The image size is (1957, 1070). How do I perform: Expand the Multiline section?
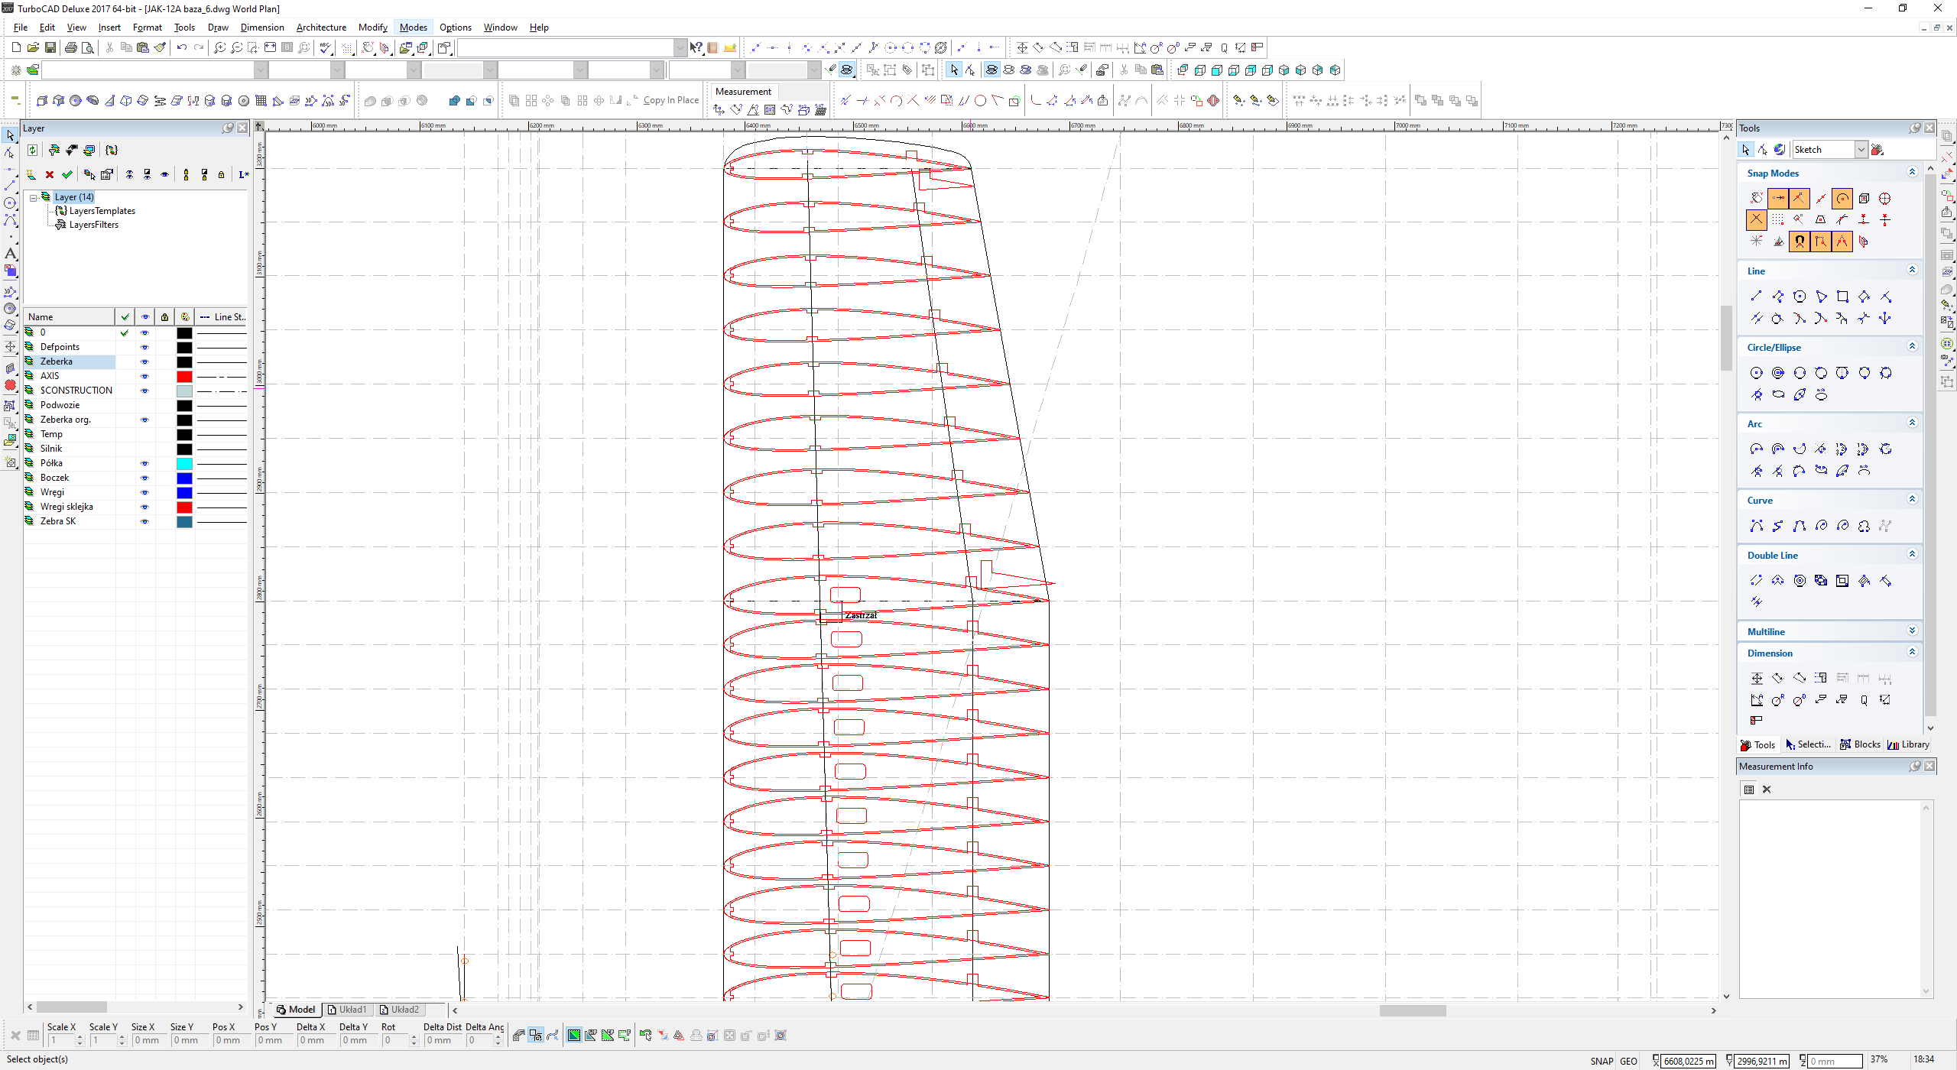1912,631
